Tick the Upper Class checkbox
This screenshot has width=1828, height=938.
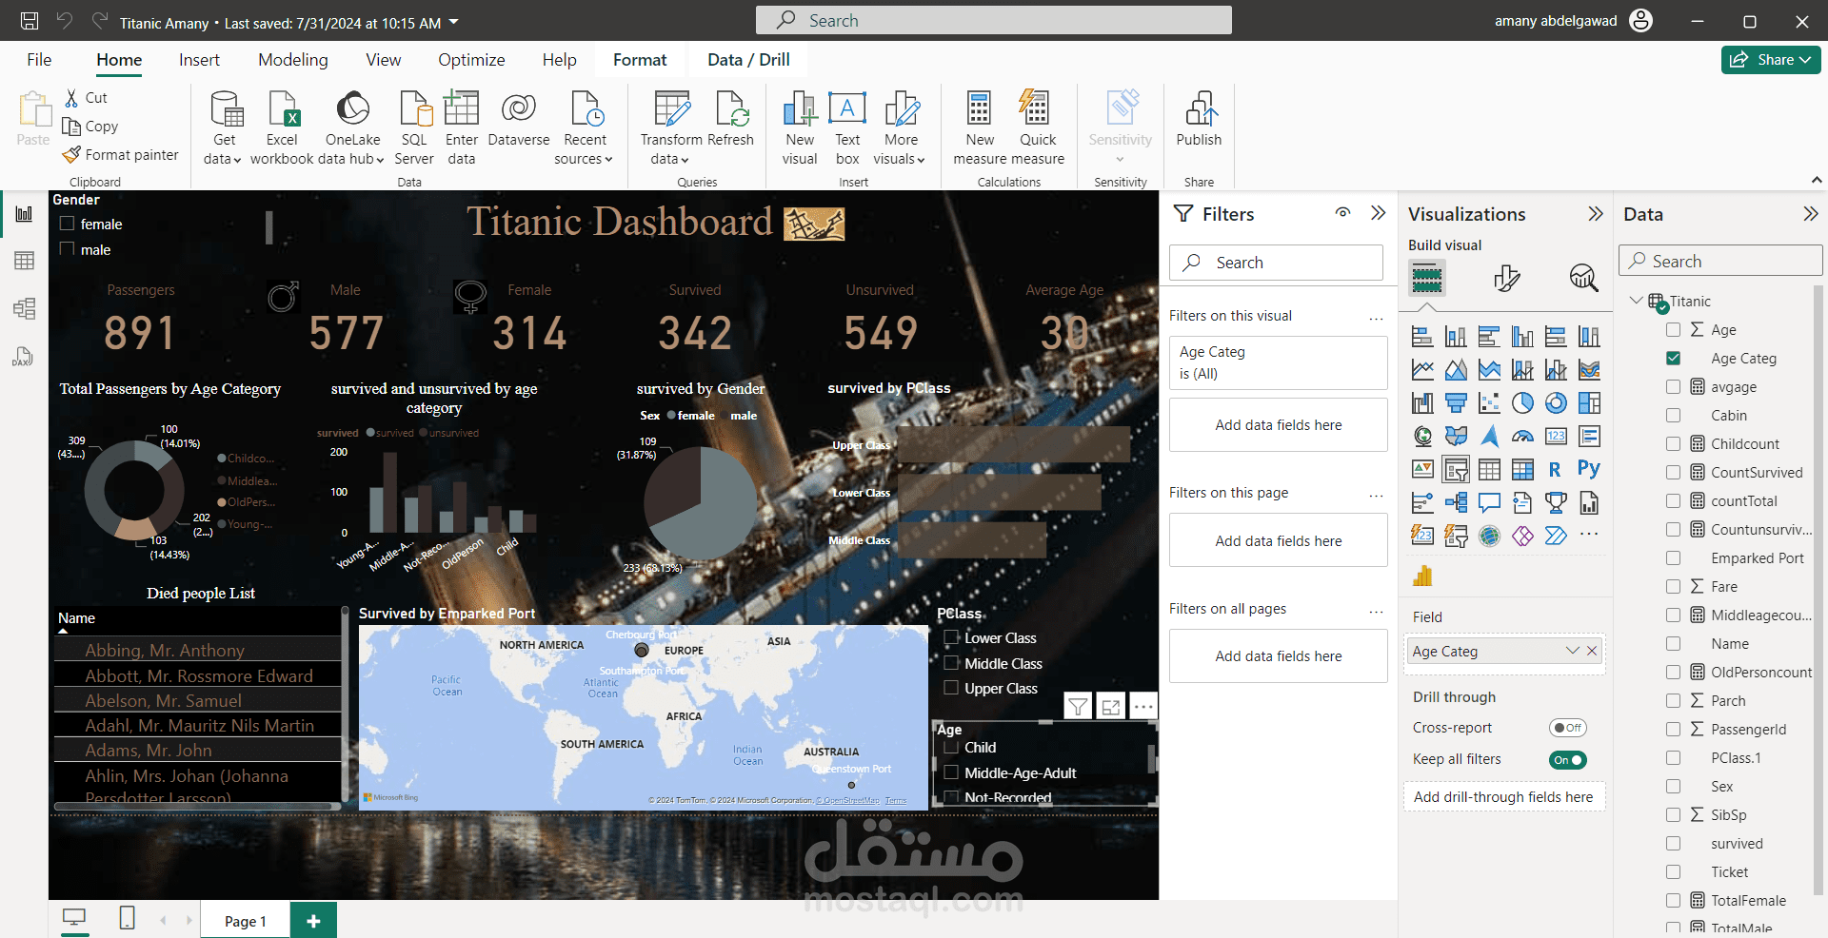[951, 688]
